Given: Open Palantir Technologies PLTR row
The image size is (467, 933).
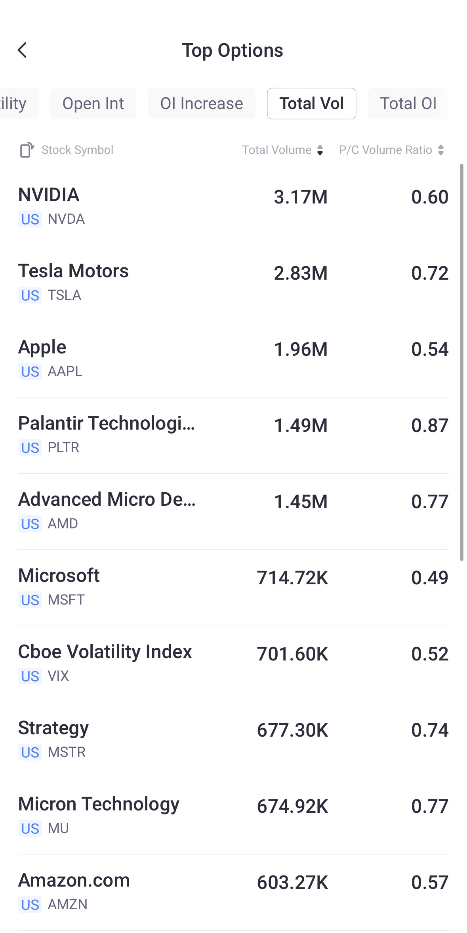Looking at the screenshot, I should [233, 435].
